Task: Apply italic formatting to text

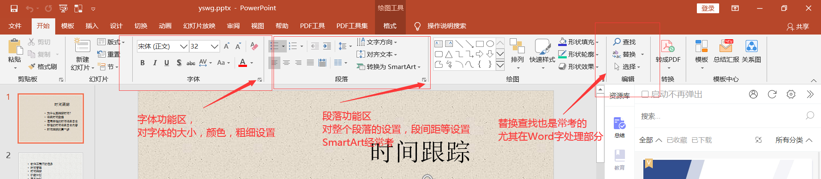Action: click(155, 63)
